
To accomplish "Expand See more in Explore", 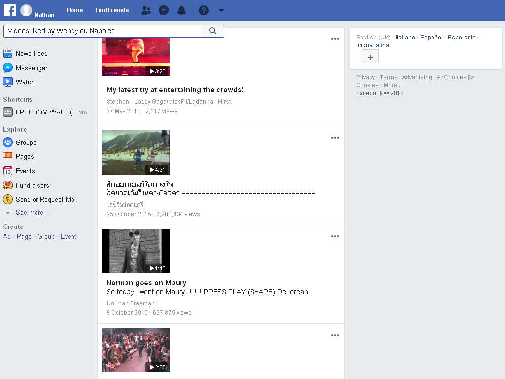I will [32, 213].
